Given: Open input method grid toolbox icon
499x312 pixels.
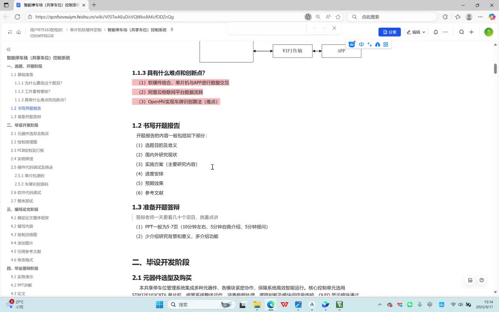Looking at the screenshot, I should point(386,45).
